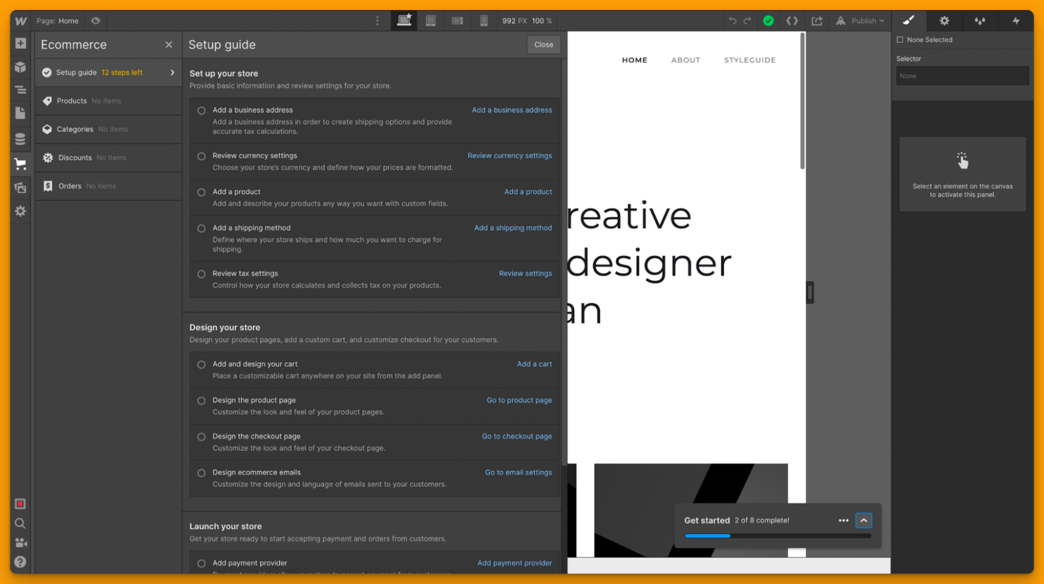Screen dimensions: 1044x584
Task: Click the green saved status checkmark
Action: (x=768, y=21)
